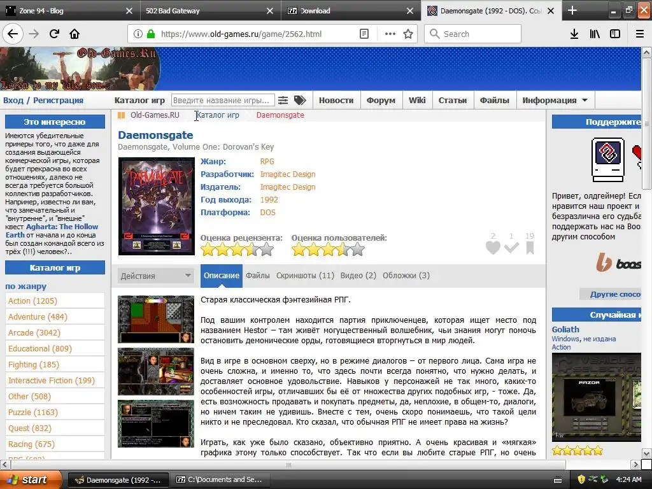This screenshot has height=489, width=652.
Task: Open the 1992 release year link
Action: (269, 199)
